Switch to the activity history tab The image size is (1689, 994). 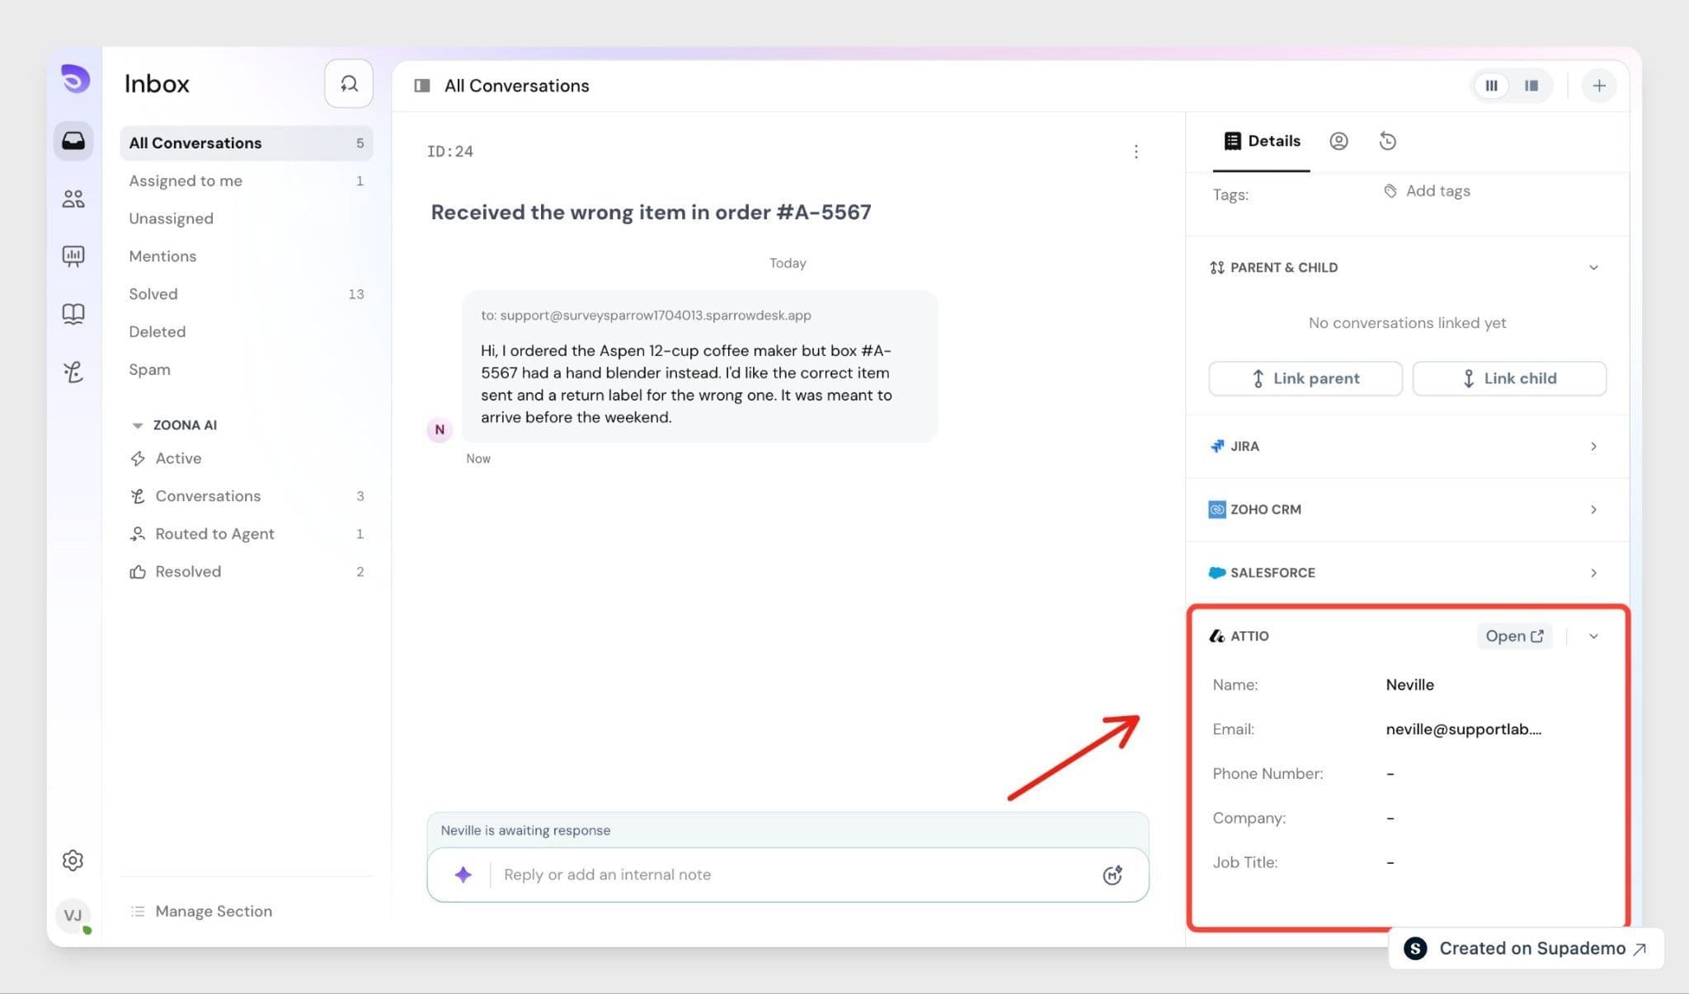pos(1388,141)
